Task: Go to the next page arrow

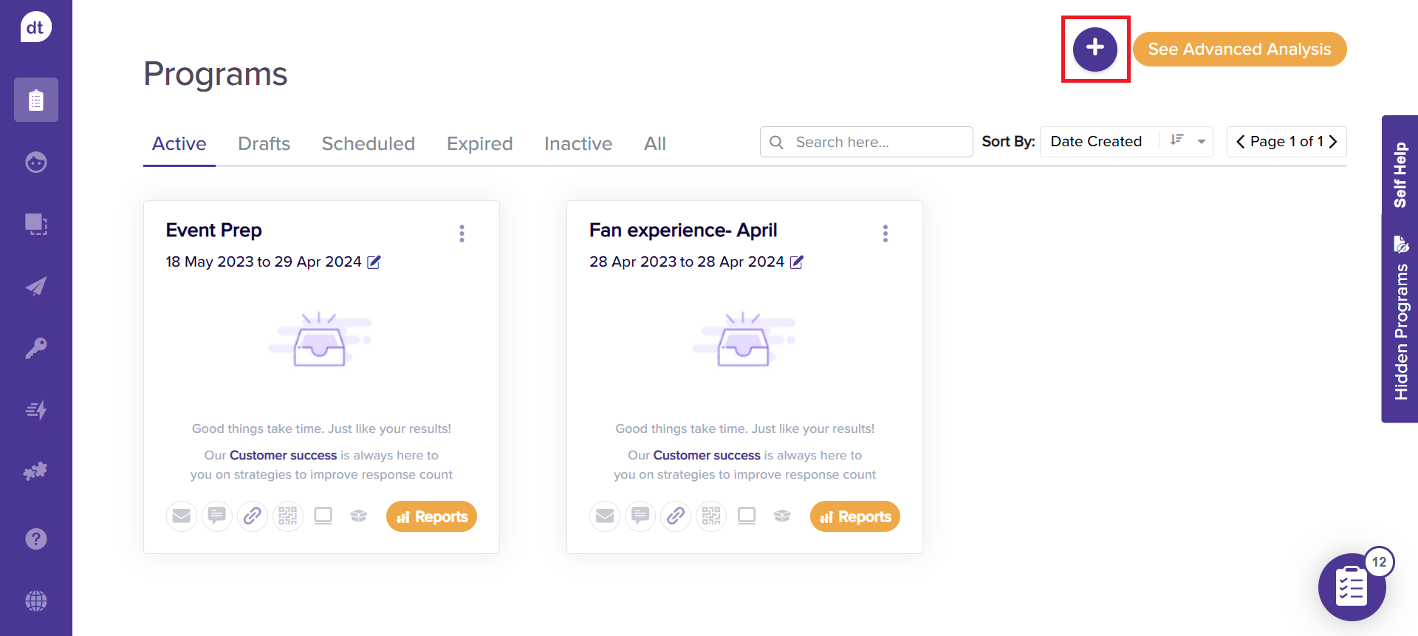Action: click(x=1333, y=142)
